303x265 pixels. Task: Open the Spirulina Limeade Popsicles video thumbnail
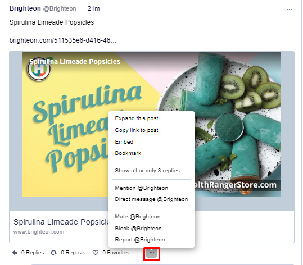pos(152,124)
